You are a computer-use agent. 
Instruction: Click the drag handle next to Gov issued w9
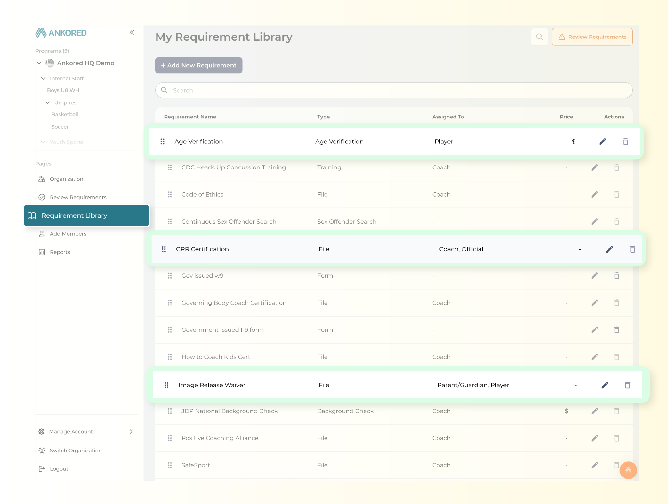(x=170, y=275)
